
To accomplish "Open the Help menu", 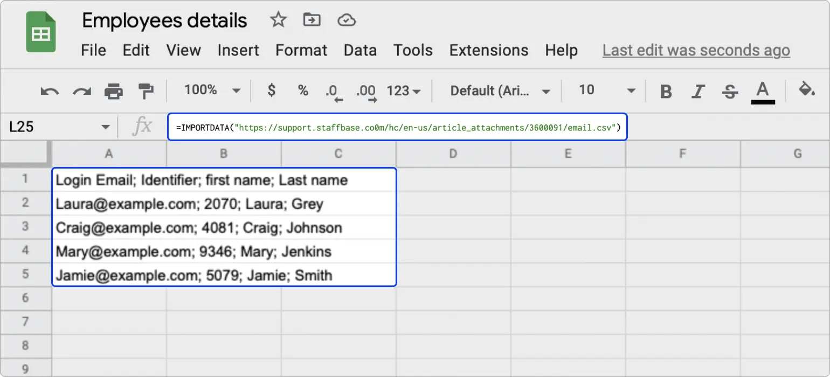I will (x=561, y=51).
